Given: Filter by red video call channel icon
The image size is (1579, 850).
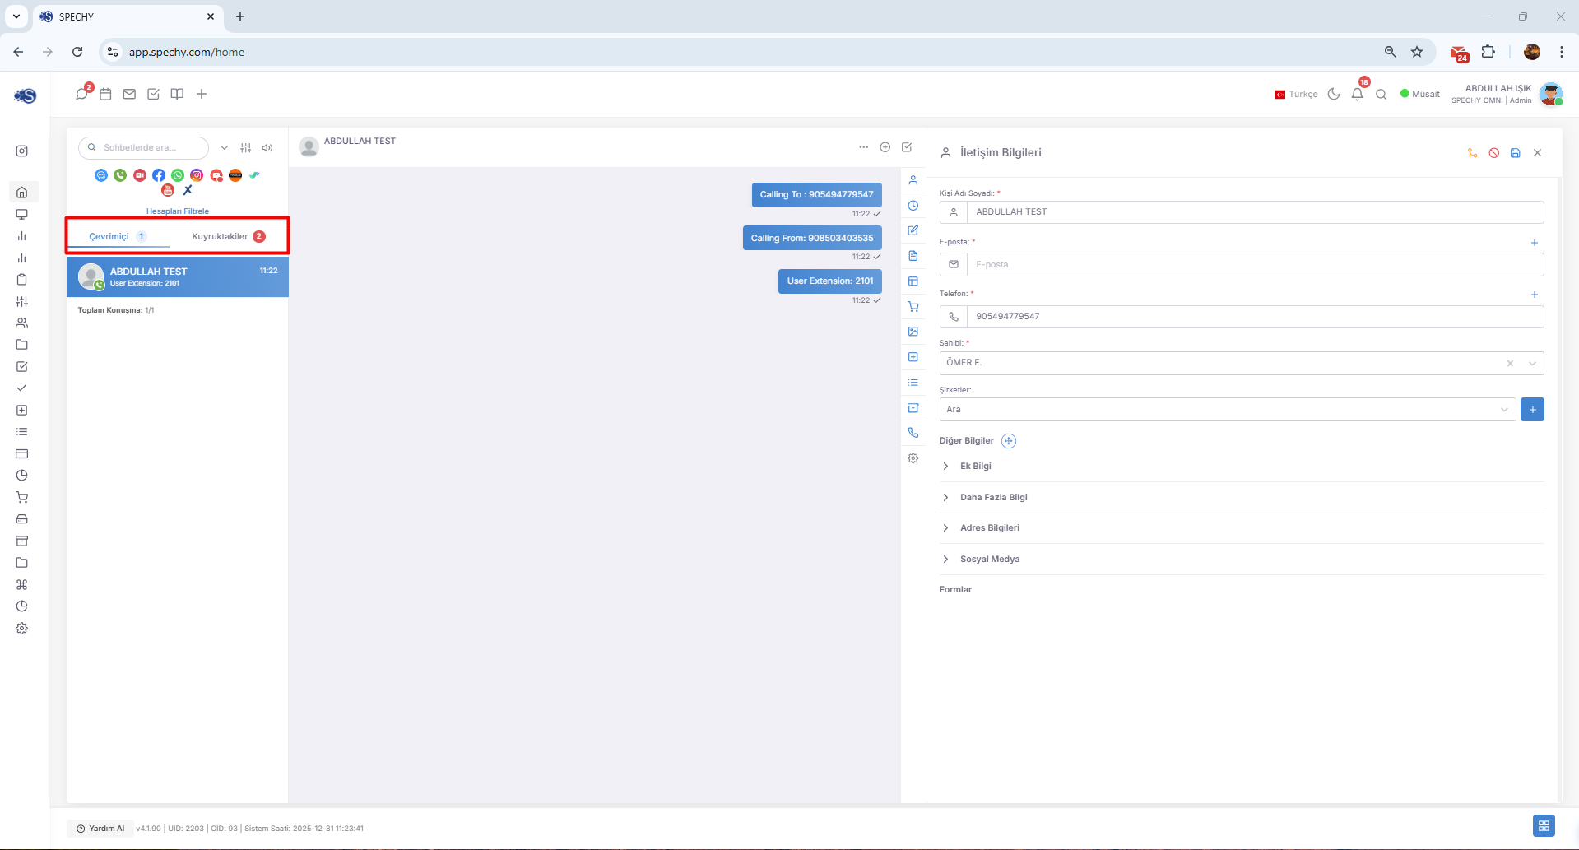Looking at the screenshot, I should 140,175.
